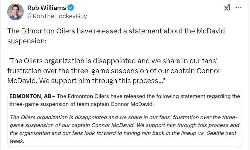
Task: Click the tweet's opening line about the Oilers statement
Action: click(x=116, y=31)
